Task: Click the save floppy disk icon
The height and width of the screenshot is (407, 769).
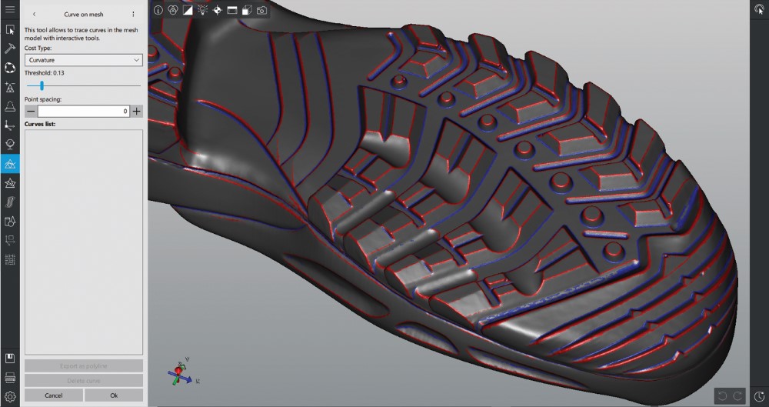Action: [10, 359]
